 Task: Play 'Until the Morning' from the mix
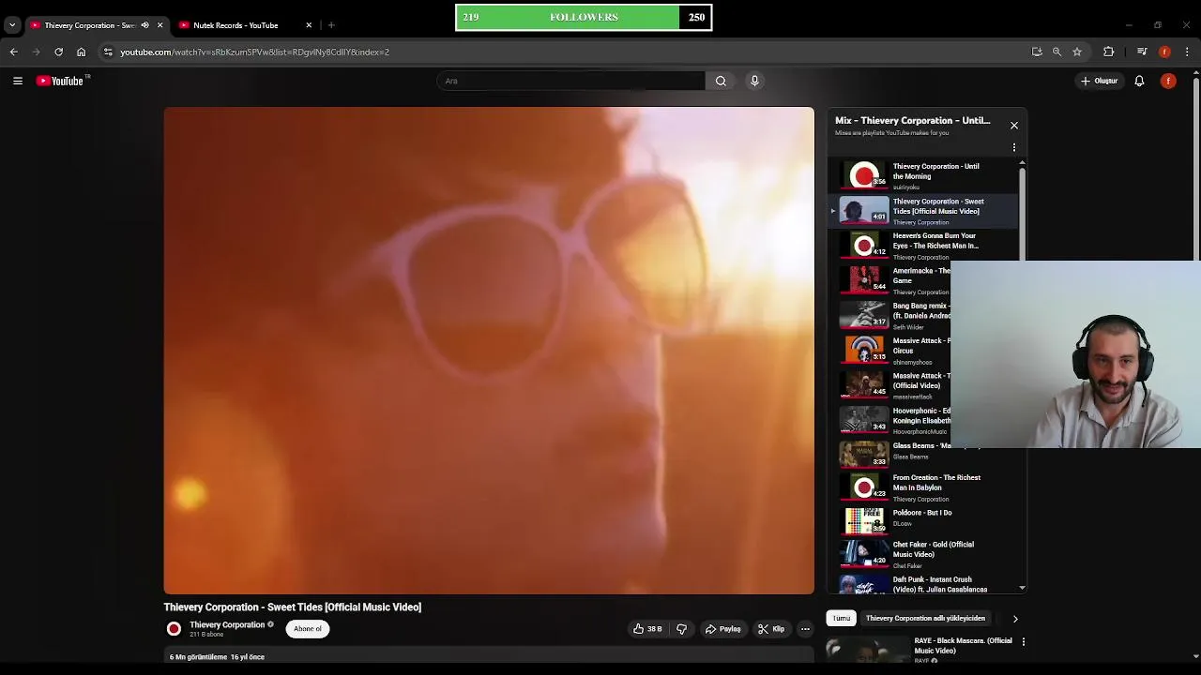click(x=921, y=175)
